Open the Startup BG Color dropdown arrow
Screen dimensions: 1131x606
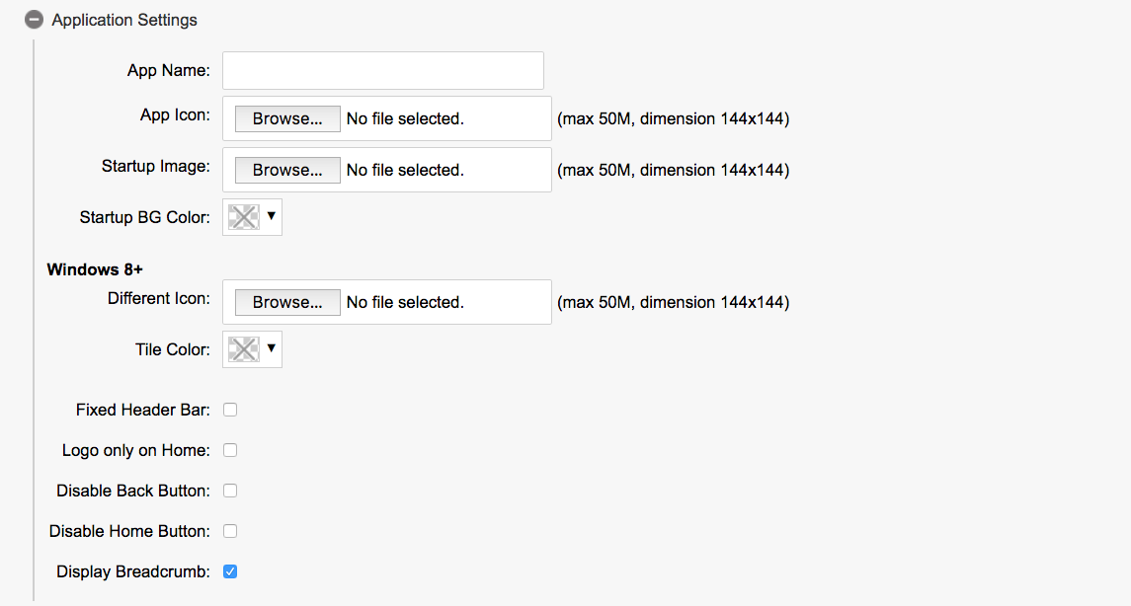[x=272, y=216]
